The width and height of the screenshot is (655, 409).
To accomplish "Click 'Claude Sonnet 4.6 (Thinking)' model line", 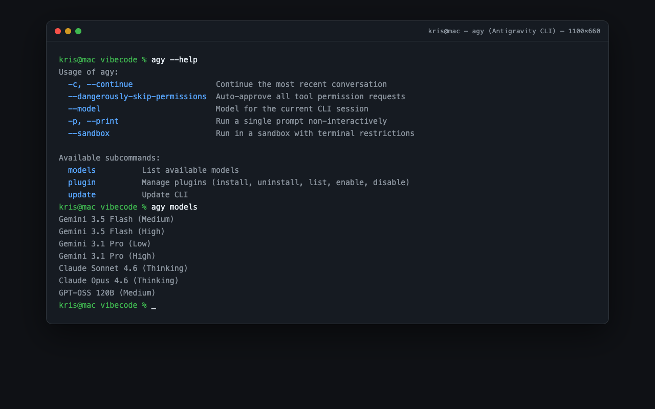I will point(123,268).
